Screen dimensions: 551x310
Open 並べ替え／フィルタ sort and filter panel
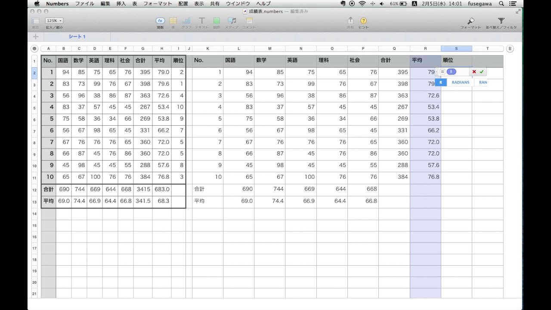click(501, 21)
